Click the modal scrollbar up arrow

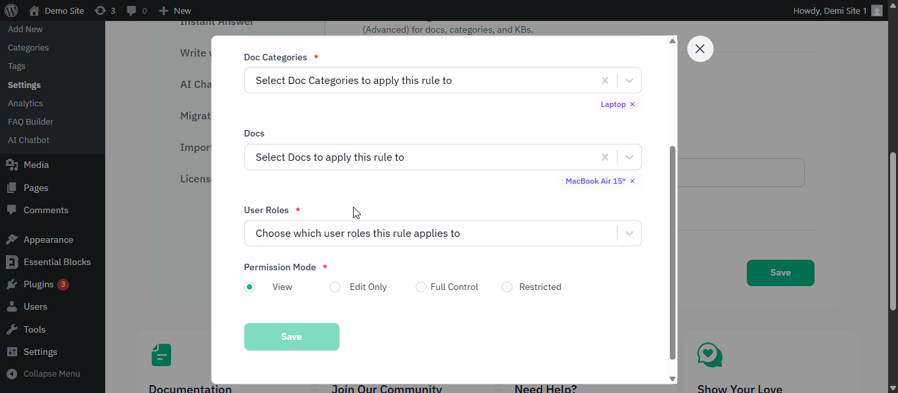point(673,41)
